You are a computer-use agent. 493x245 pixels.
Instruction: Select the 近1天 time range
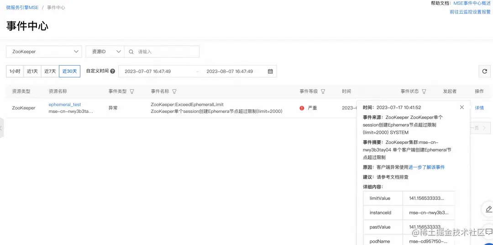click(32, 71)
